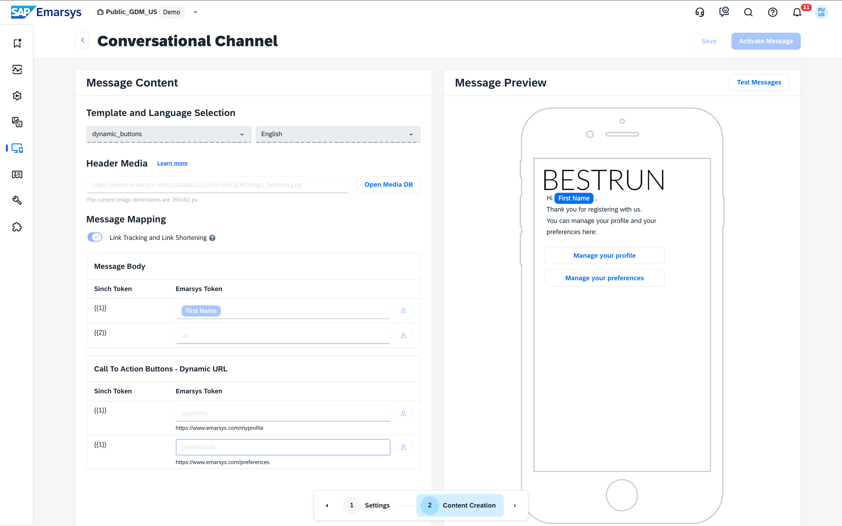Click personalization icon for First Name token

point(403,311)
